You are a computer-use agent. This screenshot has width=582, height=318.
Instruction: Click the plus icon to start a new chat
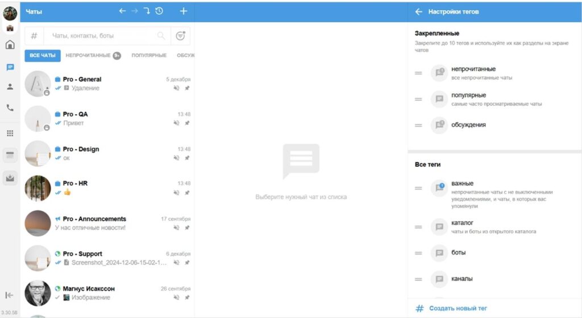[183, 11]
